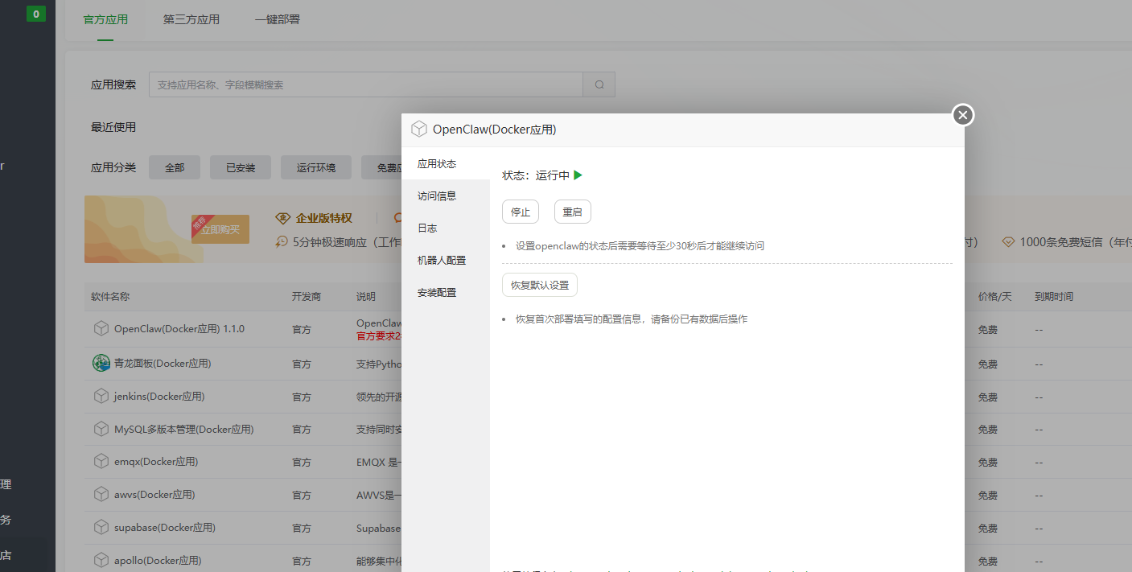Click the MySQL多版本管理 app icon
This screenshot has width=1132, height=572.
(101, 429)
